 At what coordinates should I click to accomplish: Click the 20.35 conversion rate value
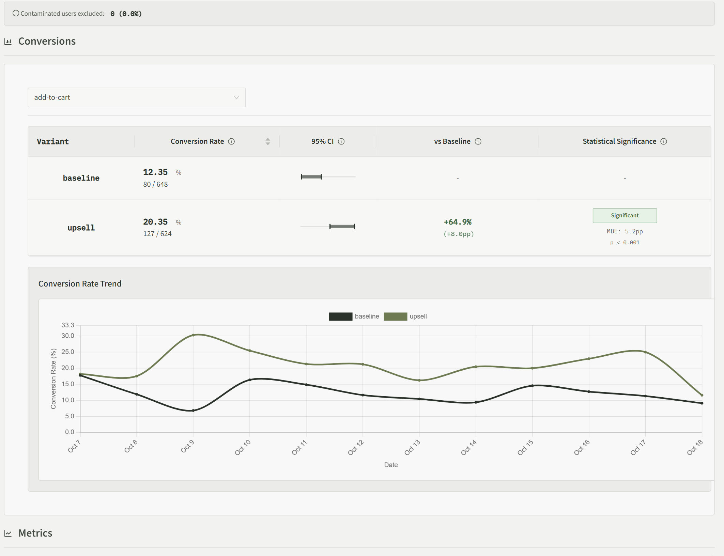155,222
